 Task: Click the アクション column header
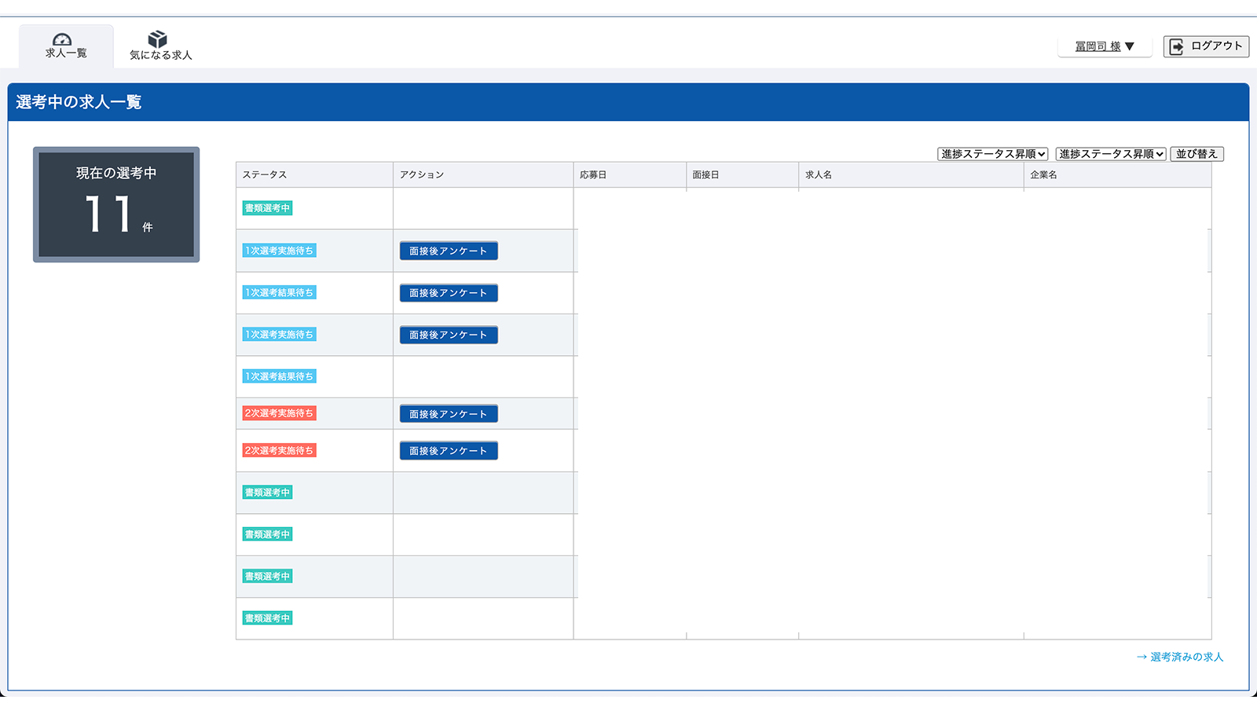click(483, 174)
